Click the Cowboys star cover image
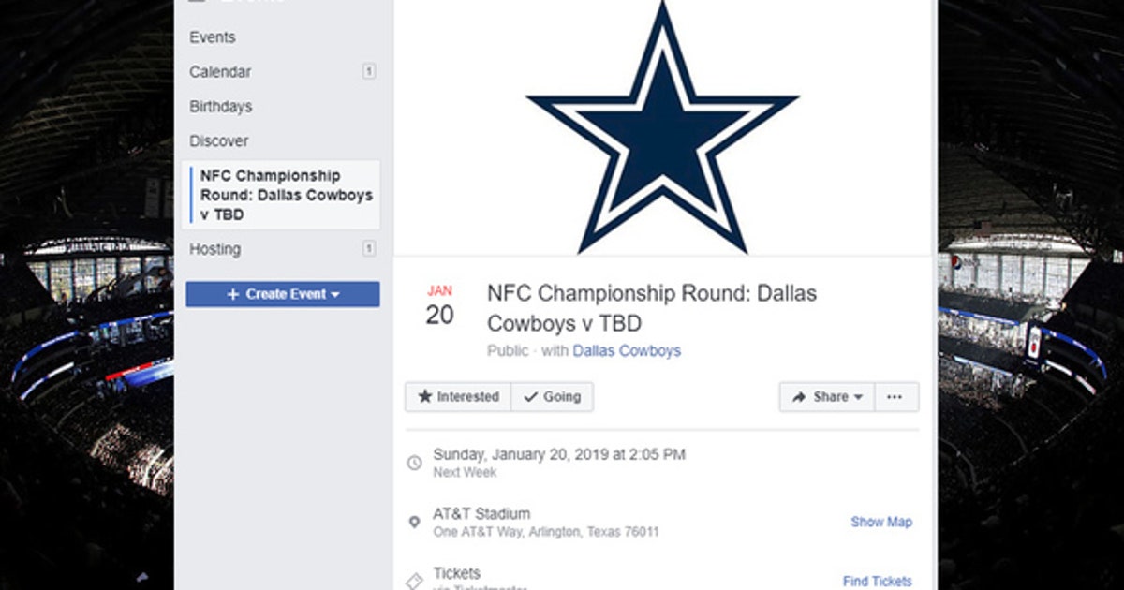This screenshot has height=590, width=1124. [662, 126]
